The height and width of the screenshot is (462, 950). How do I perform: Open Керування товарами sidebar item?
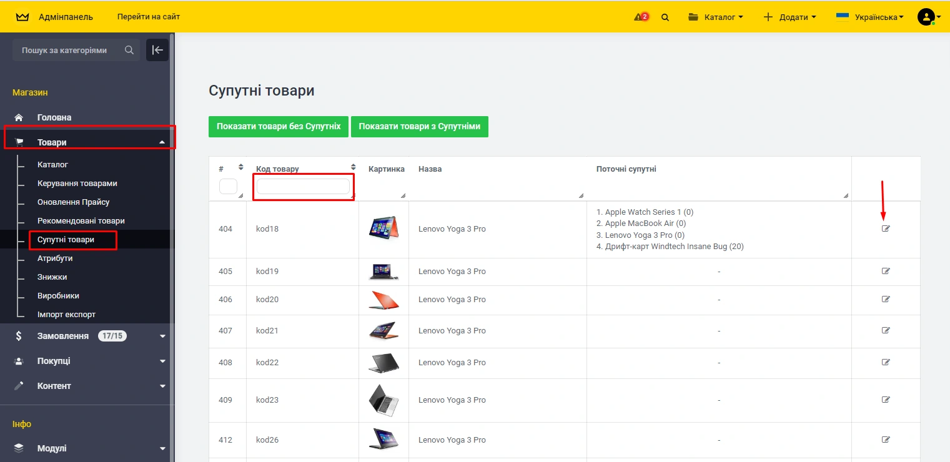[77, 183]
